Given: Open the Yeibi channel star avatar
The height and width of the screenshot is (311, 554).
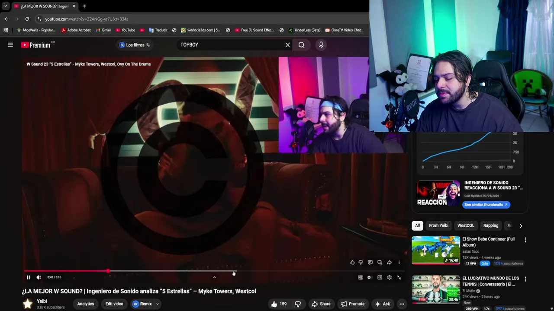Looking at the screenshot, I should 28,304.
